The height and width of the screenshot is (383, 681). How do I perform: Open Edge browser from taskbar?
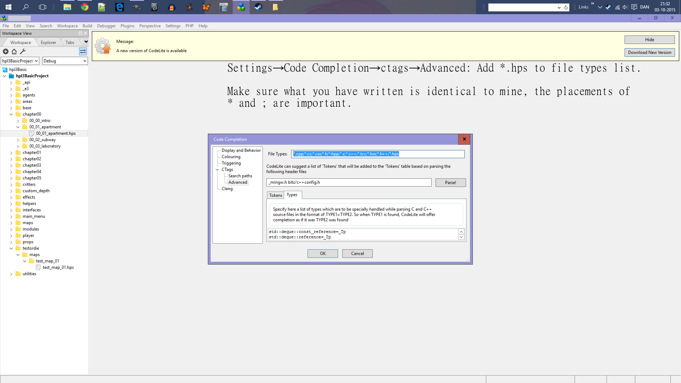coord(120,7)
